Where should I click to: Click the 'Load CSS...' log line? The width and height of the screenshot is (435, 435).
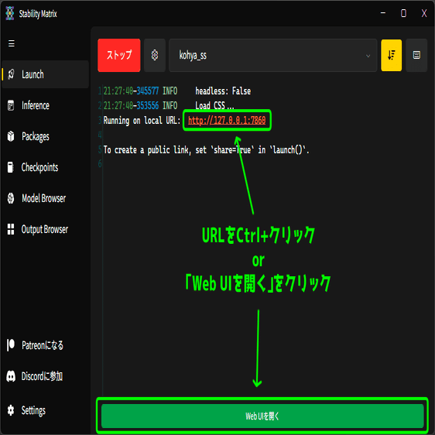click(214, 105)
